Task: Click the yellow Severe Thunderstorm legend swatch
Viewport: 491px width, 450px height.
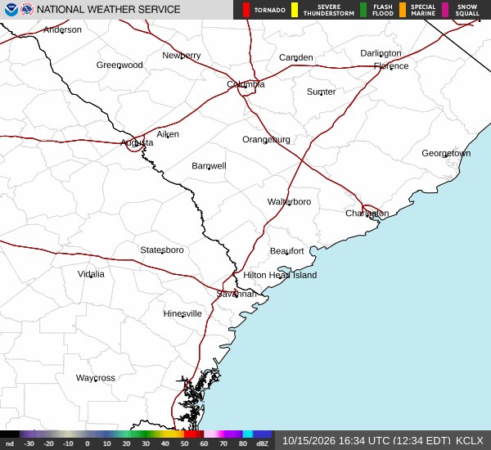Action: (295, 10)
